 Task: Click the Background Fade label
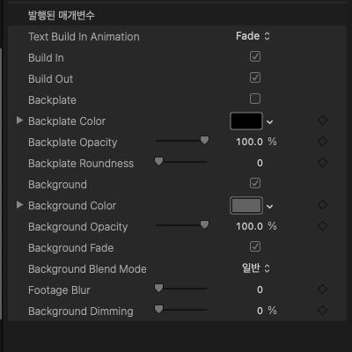pos(70,248)
